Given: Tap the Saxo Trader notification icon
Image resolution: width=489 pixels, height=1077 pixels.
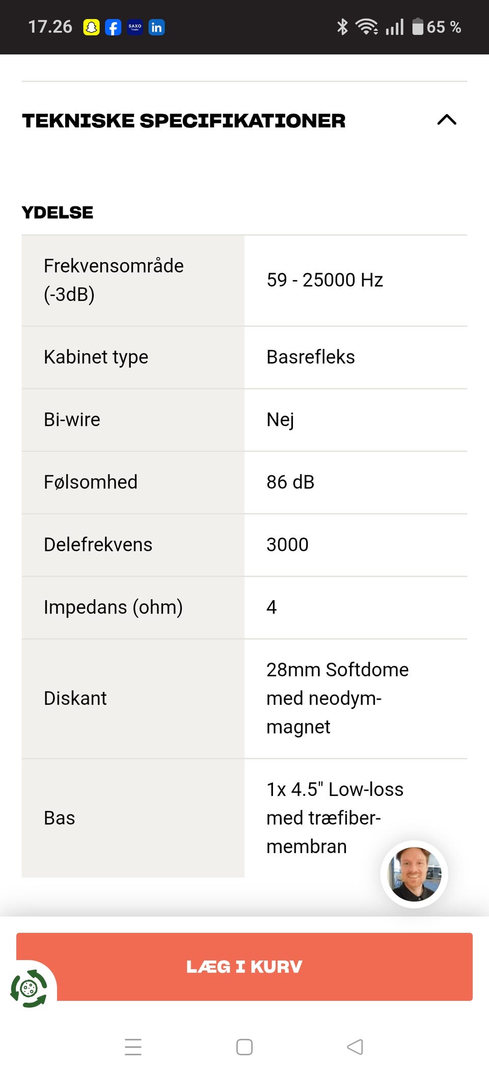Looking at the screenshot, I should [135, 27].
